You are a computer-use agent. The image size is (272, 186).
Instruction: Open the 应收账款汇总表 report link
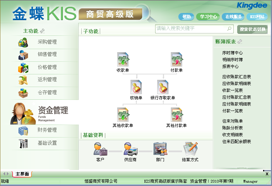236,77
